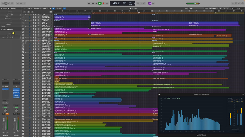The height and width of the screenshot is (137, 245).
Task: Toggle the Show Automation button
Action: pyautogui.click(x=57, y=8)
